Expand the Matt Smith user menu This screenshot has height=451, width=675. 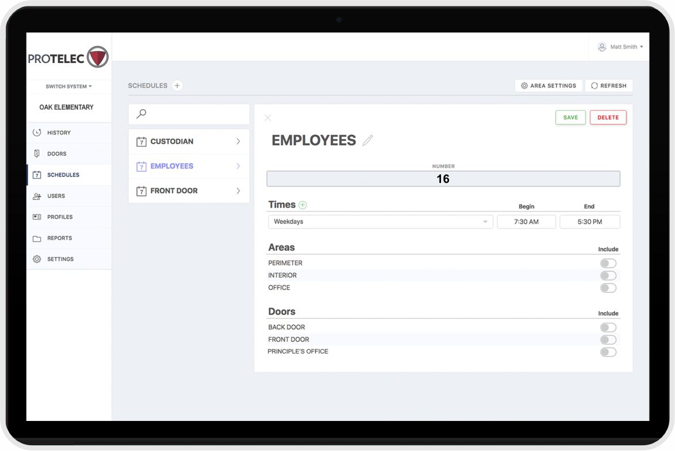click(x=620, y=47)
